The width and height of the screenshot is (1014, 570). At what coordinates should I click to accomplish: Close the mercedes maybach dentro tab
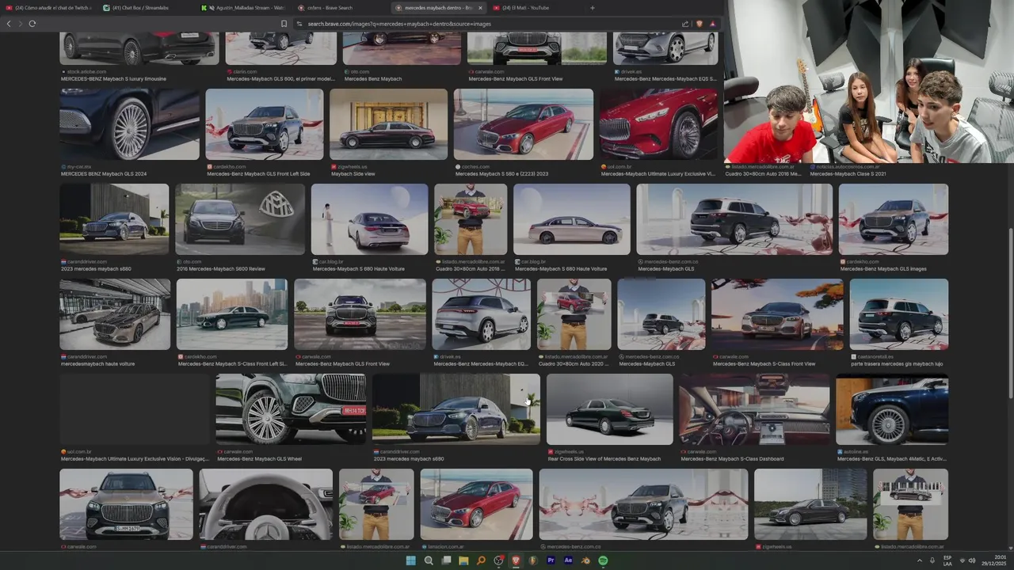coord(480,8)
